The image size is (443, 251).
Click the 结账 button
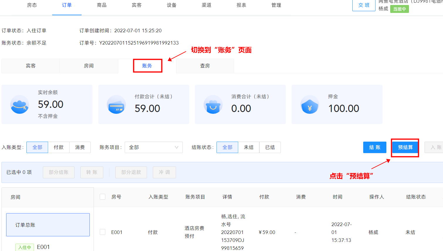(375, 147)
